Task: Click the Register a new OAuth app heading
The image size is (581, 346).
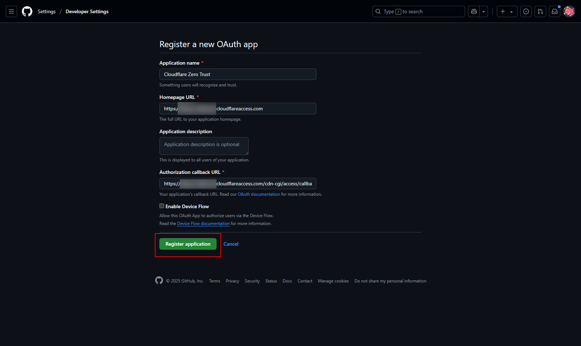Action: tap(209, 44)
